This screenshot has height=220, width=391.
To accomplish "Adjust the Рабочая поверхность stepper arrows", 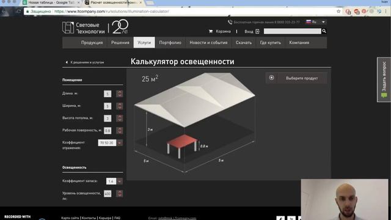I will point(120,130).
